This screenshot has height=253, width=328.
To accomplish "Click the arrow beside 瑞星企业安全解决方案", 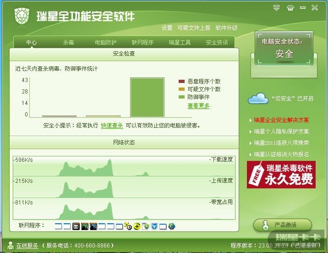I will pos(251,120).
